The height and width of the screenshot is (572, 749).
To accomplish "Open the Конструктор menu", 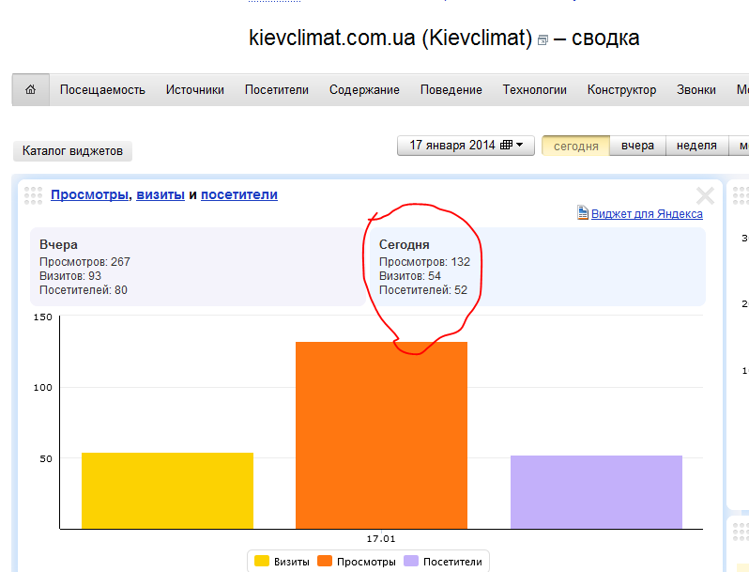I will 621,90.
